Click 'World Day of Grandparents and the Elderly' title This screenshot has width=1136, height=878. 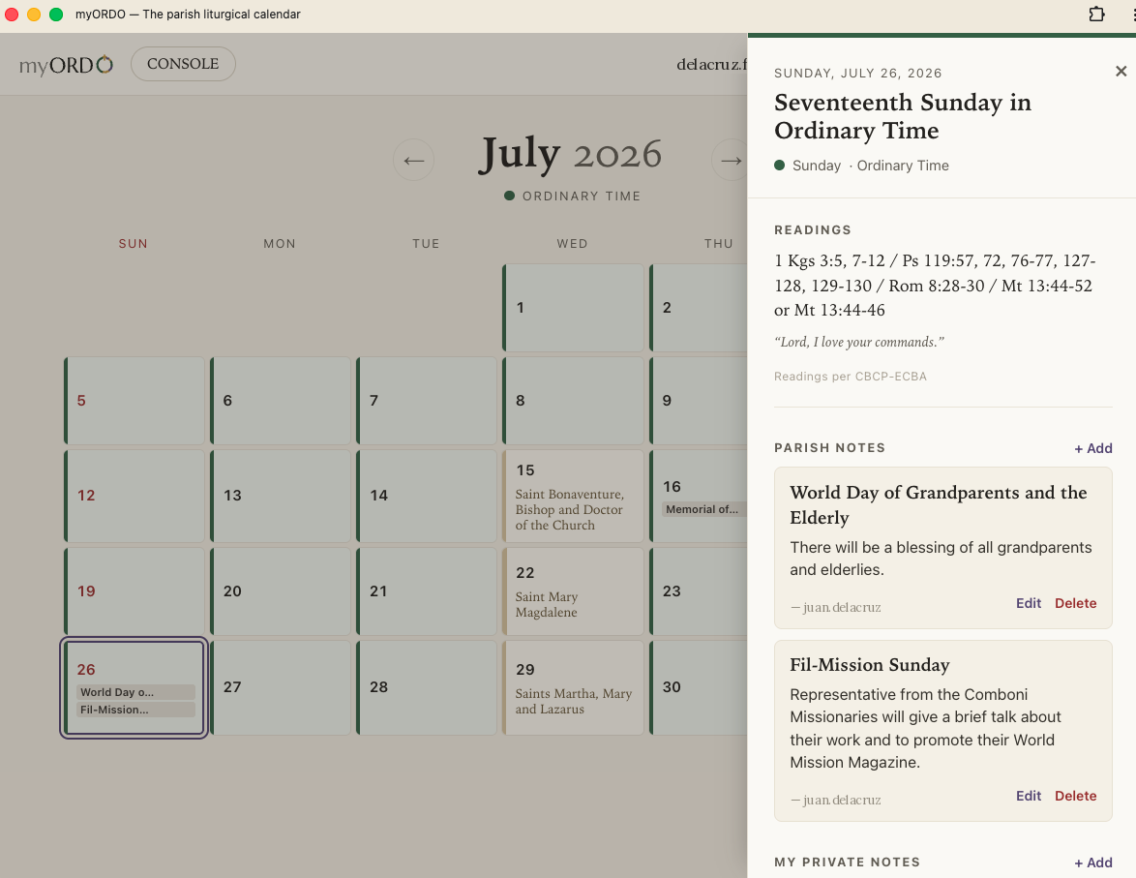point(939,504)
